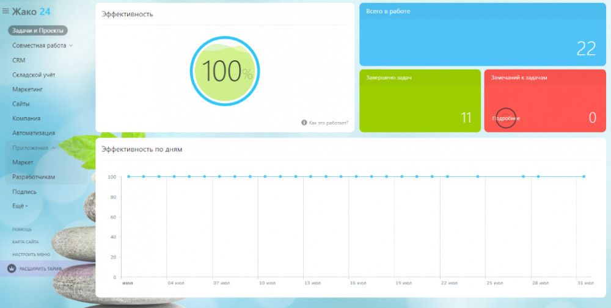The height and width of the screenshot is (308, 611).
Task: Click Подробнее in Замечаний к задачам tile
Action: coord(506,118)
